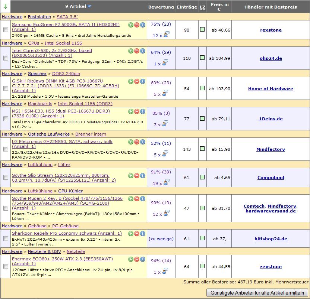Tick checkbox for Enermax ECO80+ row

tap(6, 266)
